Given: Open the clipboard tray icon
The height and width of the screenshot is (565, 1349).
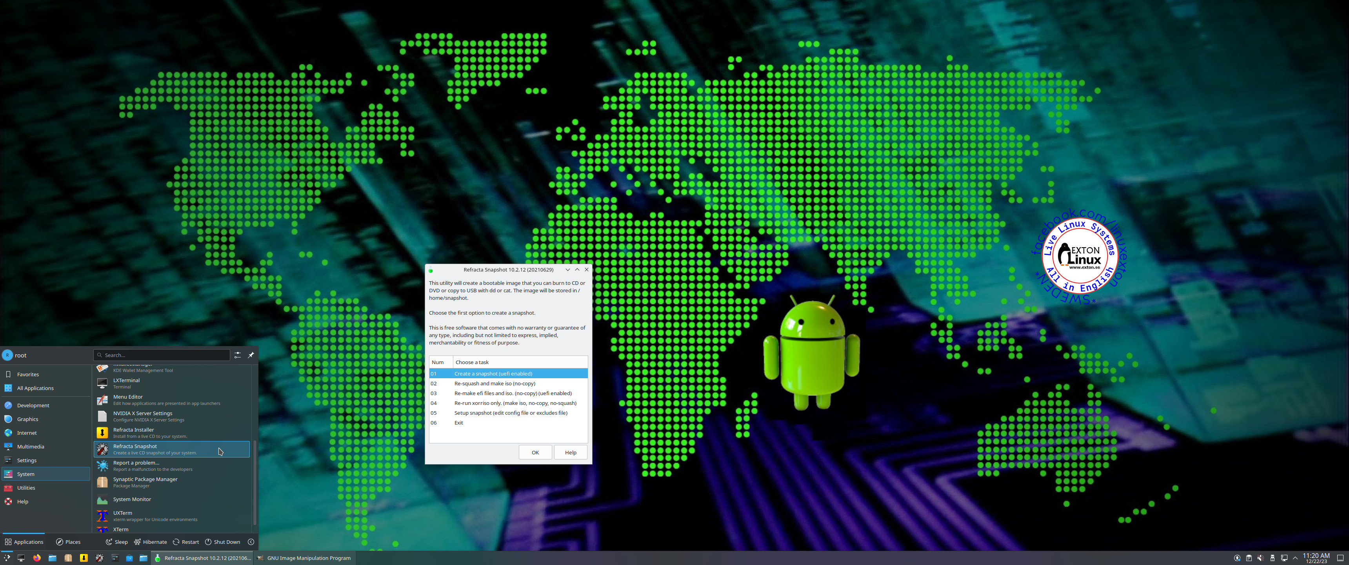Looking at the screenshot, I should (1249, 558).
